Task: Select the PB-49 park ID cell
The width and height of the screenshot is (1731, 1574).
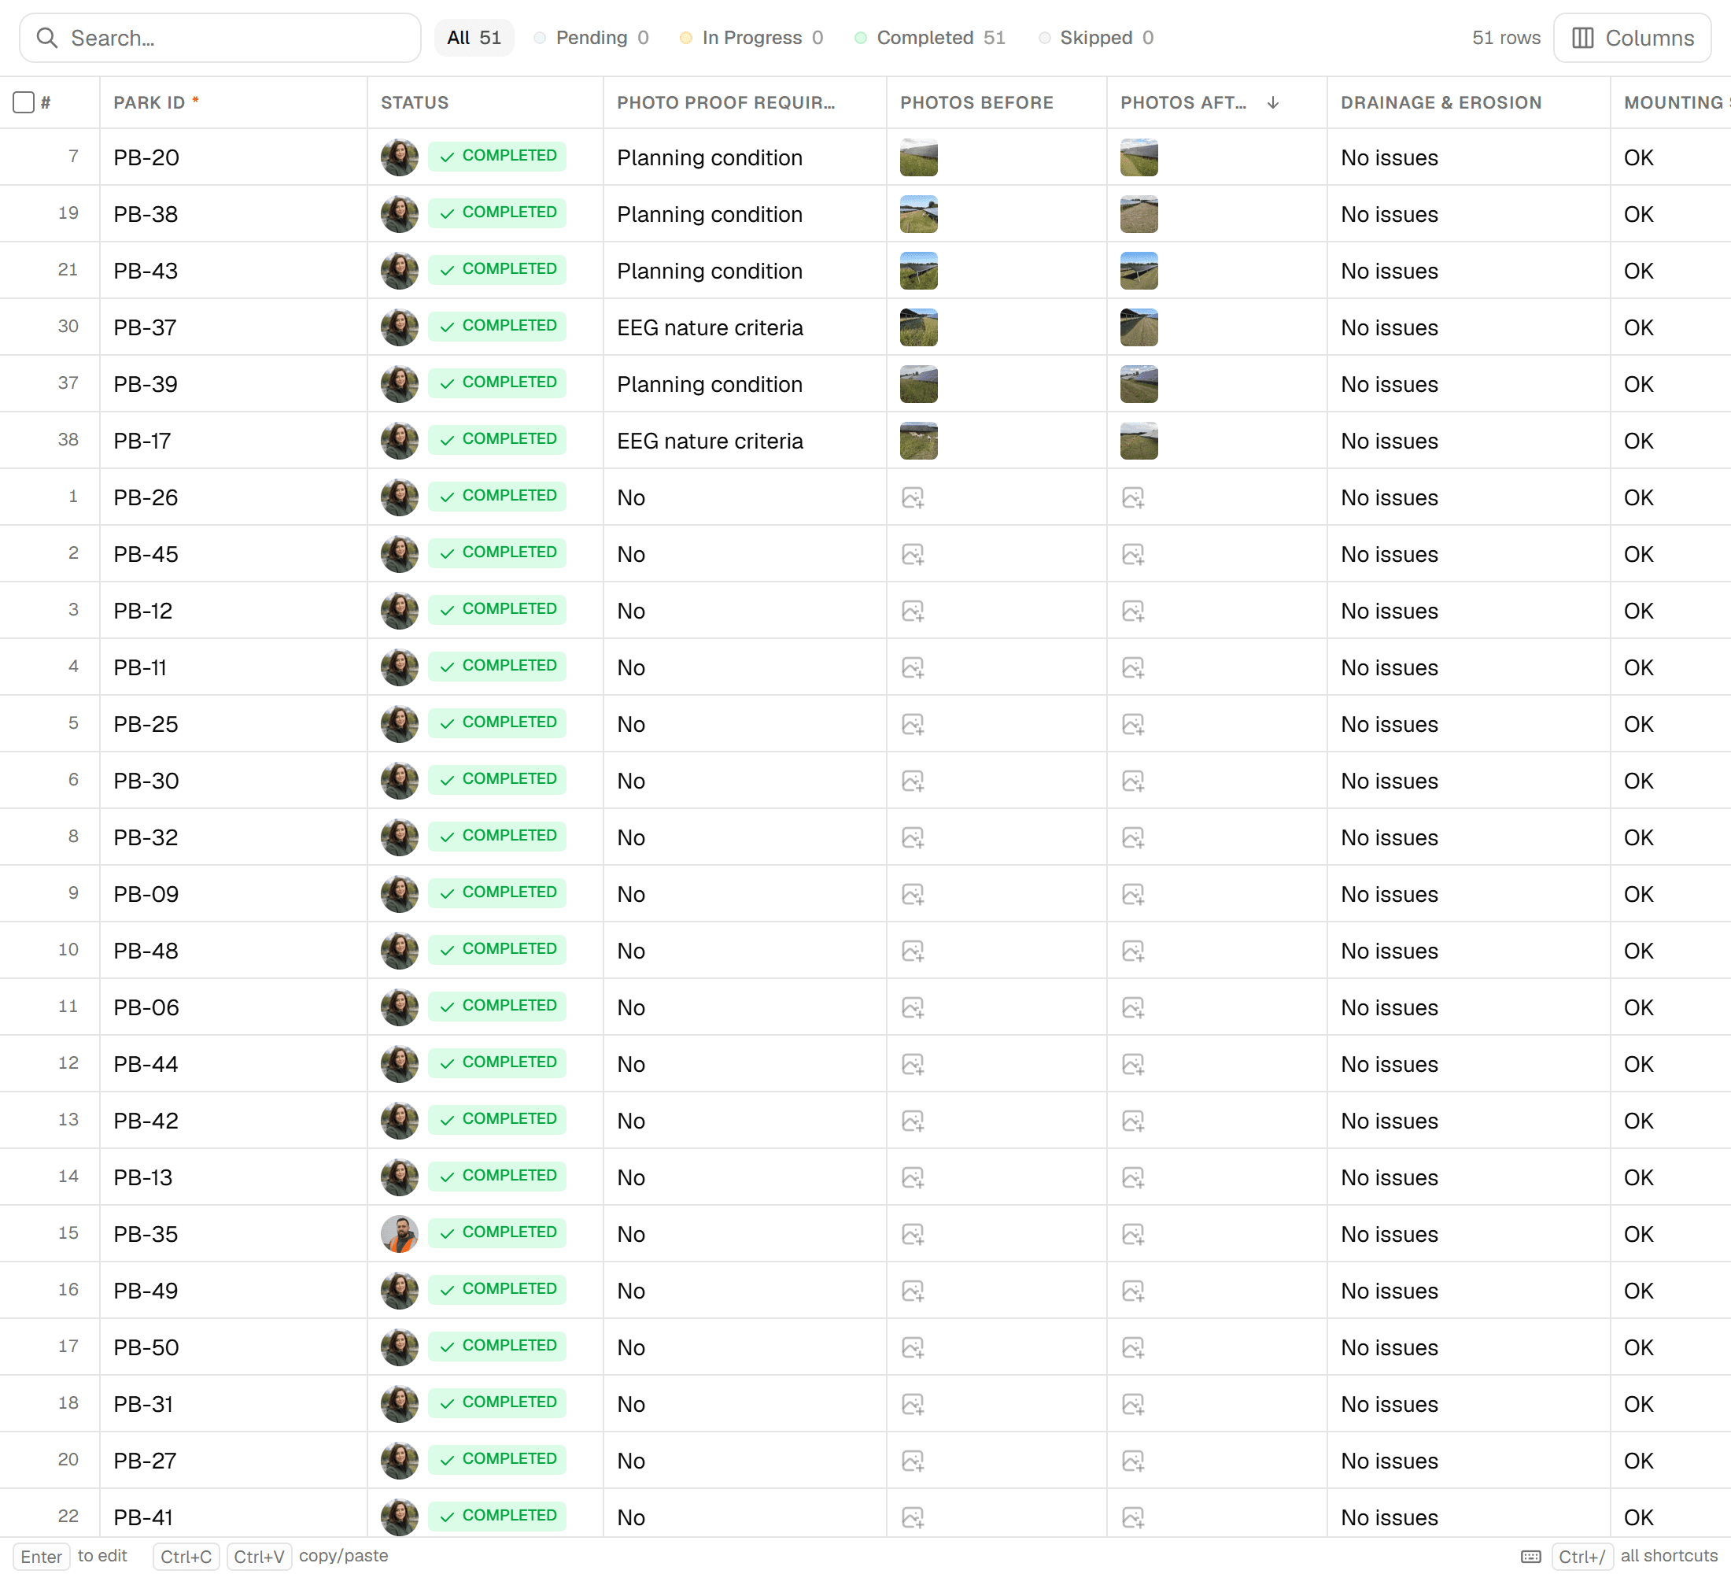Action: (x=234, y=1291)
